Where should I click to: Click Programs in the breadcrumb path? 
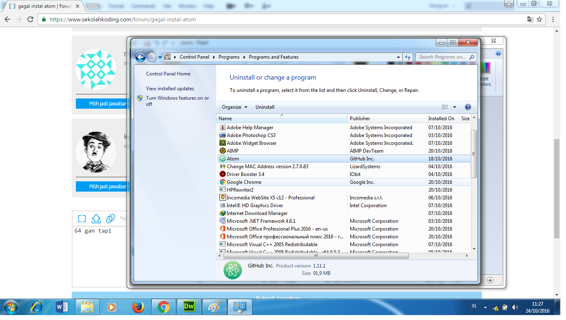tap(229, 57)
